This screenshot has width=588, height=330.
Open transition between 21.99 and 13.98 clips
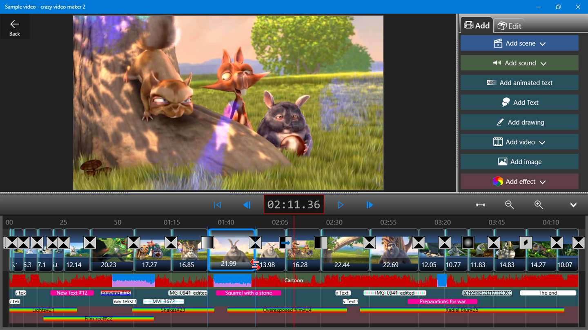(255, 243)
